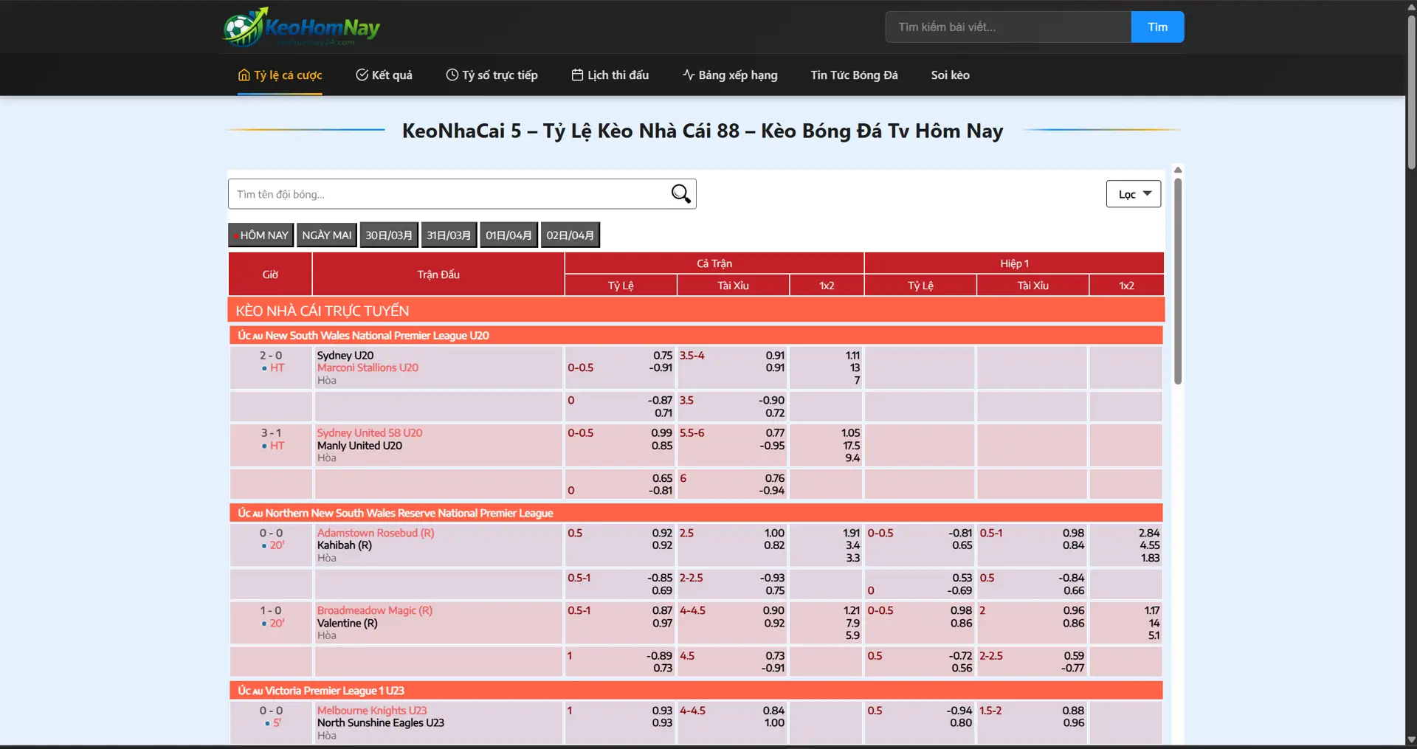Click the Broadmeadow Magic (R) team link
Image resolution: width=1417 pixels, height=749 pixels.
pyautogui.click(x=374, y=610)
